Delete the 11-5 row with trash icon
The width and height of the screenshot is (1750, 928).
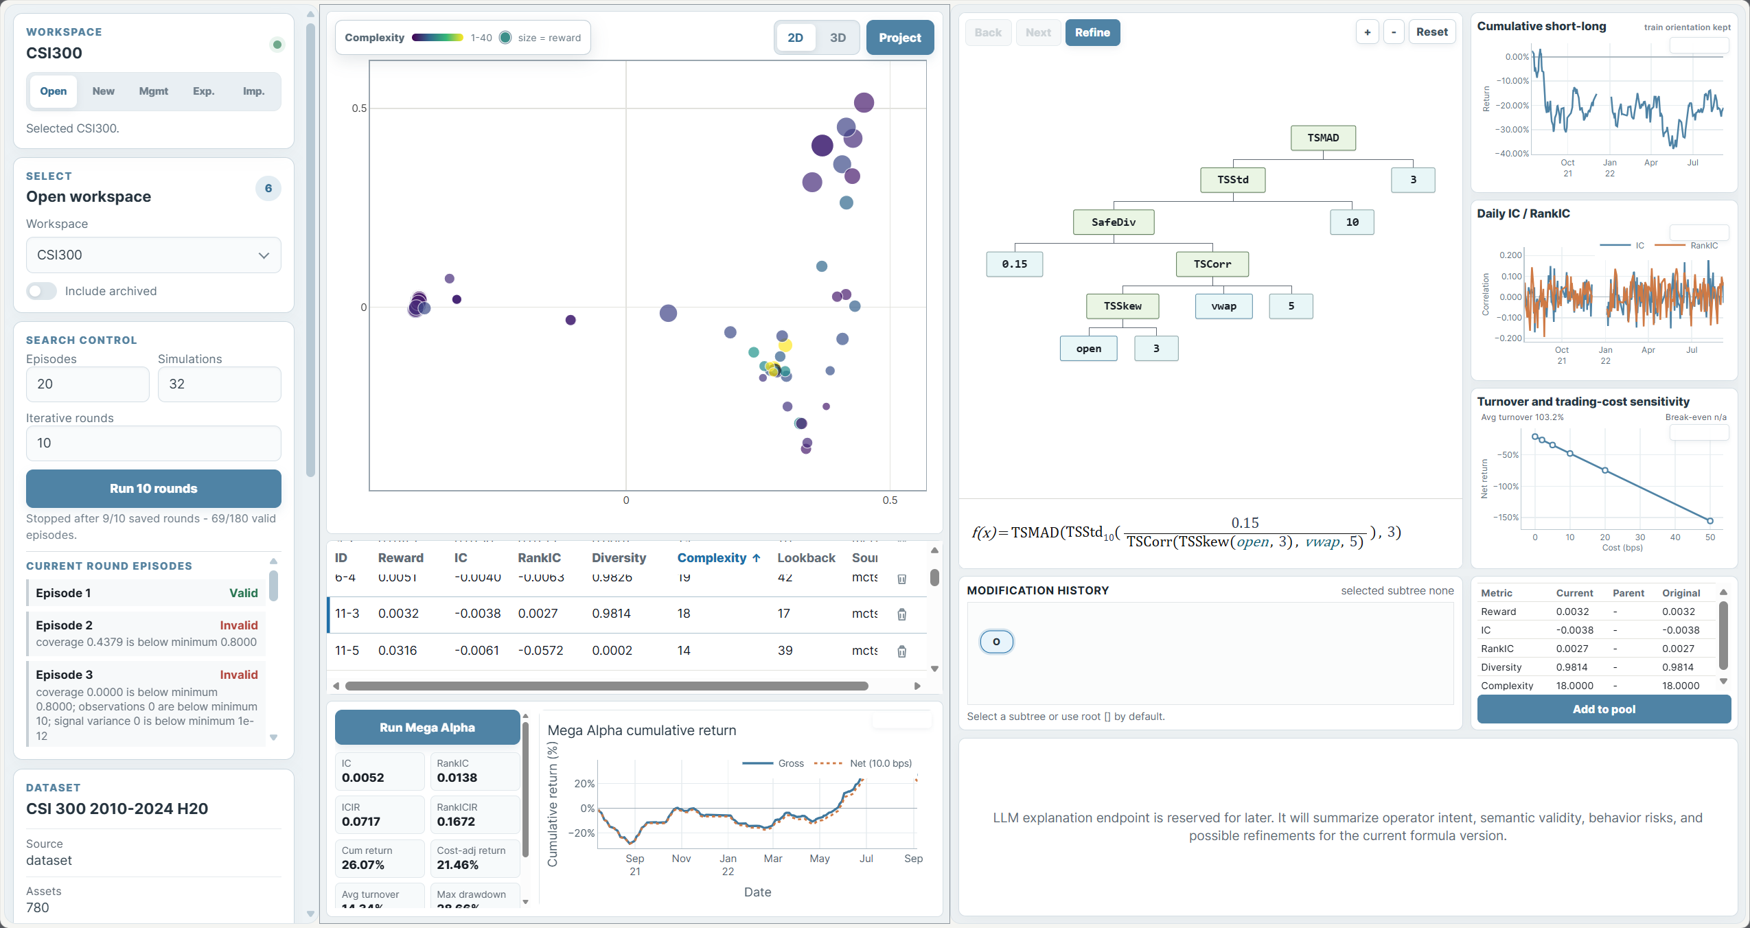901,651
